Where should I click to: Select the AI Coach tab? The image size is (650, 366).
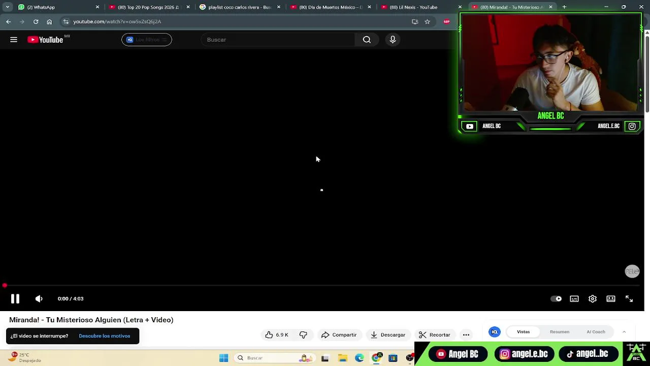click(x=596, y=332)
